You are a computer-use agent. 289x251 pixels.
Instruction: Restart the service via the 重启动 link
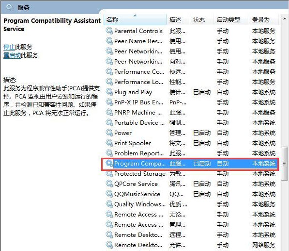pyautogui.click(x=12, y=55)
